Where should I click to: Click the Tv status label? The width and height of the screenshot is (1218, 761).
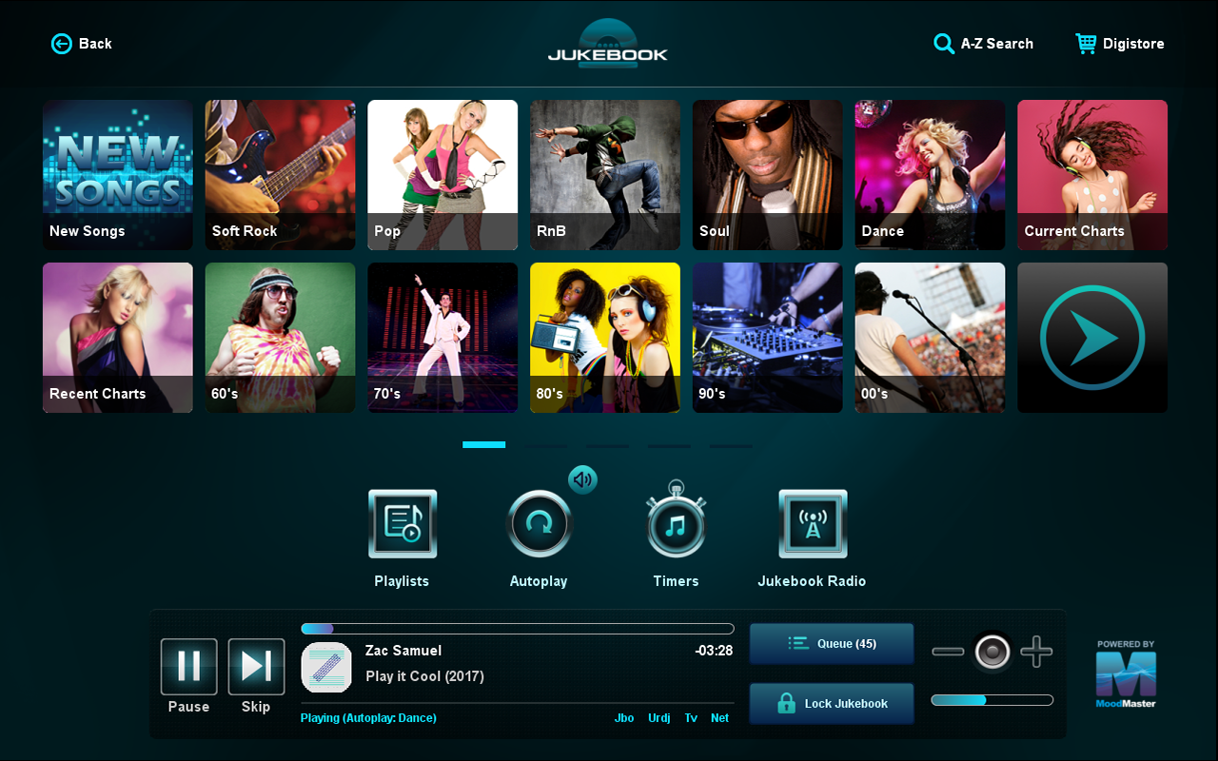691,718
